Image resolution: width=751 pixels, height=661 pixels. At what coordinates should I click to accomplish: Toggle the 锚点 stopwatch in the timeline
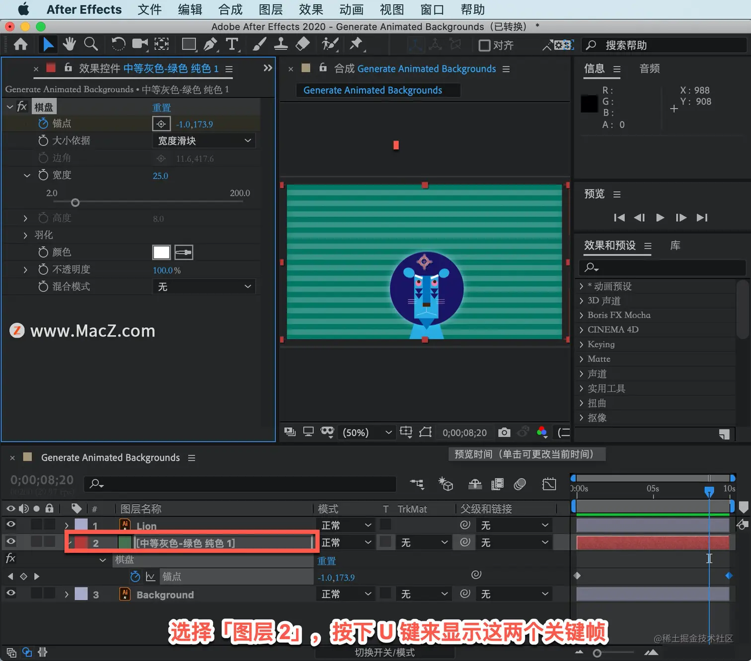click(135, 577)
